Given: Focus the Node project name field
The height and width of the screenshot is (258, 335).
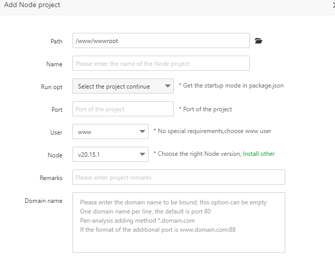Looking at the screenshot, I should pos(161,64).
